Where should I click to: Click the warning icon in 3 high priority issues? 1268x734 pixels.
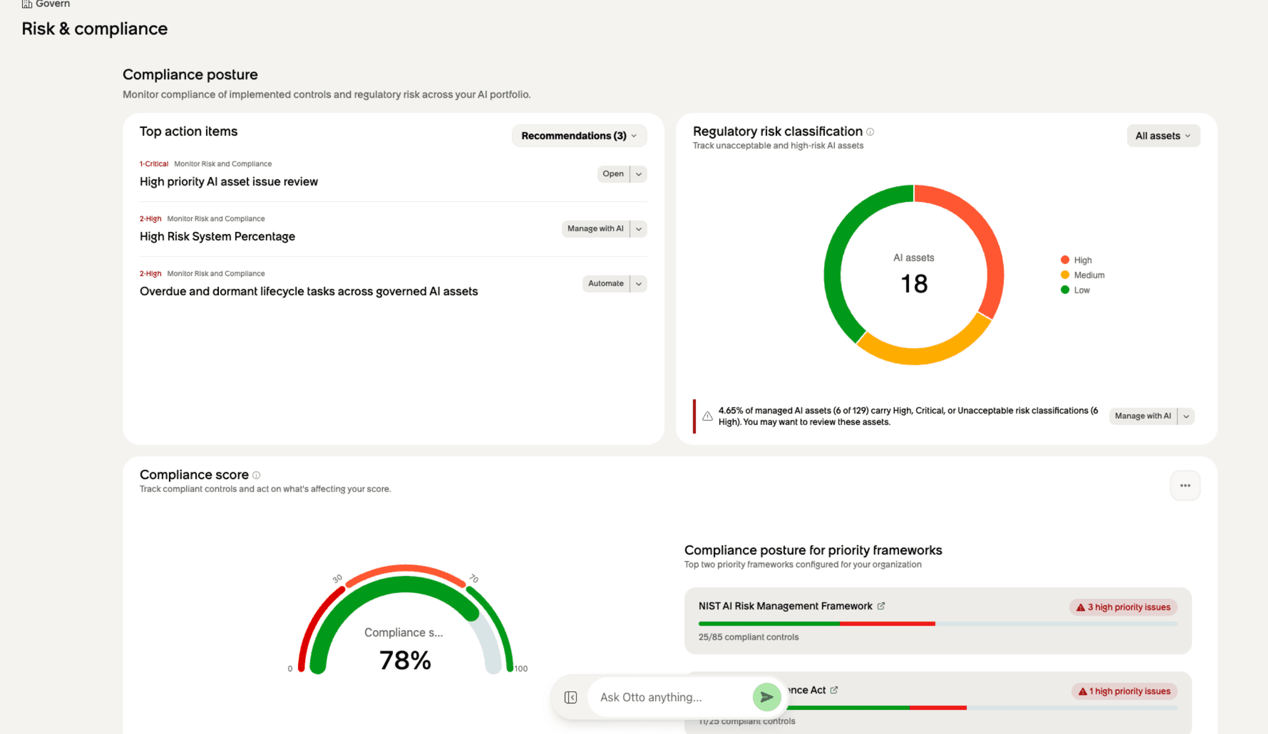point(1080,608)
